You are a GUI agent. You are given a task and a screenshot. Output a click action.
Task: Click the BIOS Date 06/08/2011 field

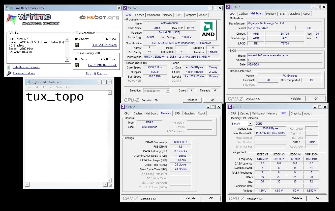point(284,64)
